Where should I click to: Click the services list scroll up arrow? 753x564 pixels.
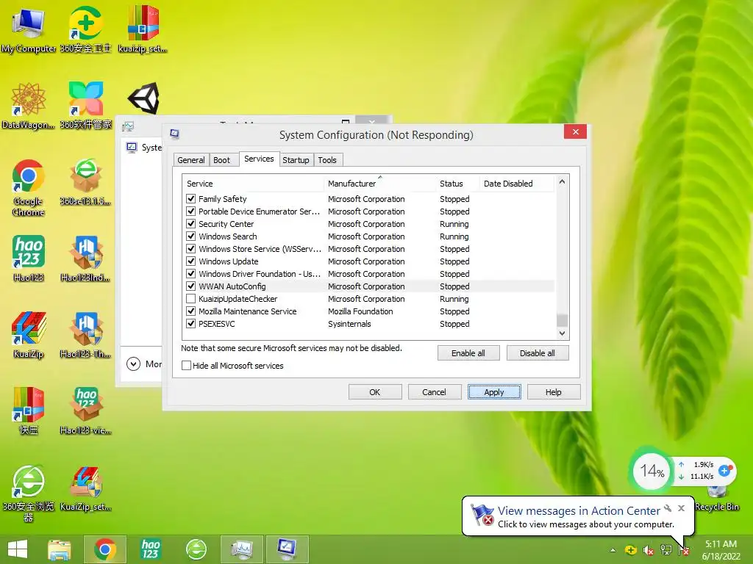pyautogui.click(x=562, y=182)
